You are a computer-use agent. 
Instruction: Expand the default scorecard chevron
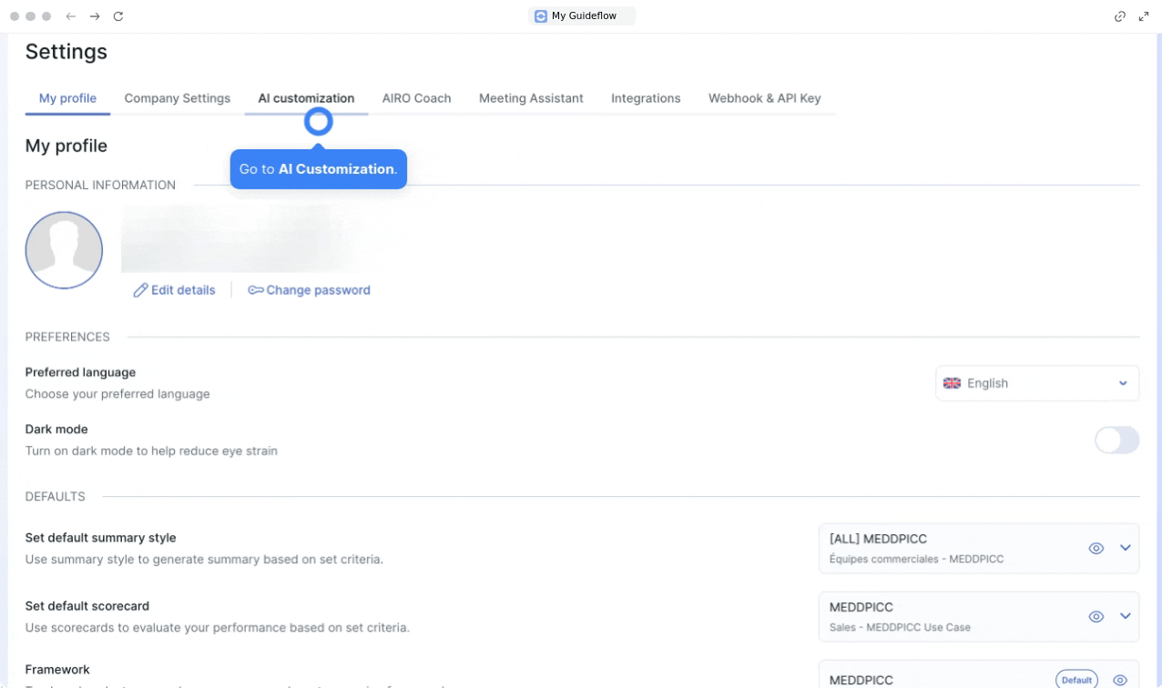click(x=1125, y=616)
